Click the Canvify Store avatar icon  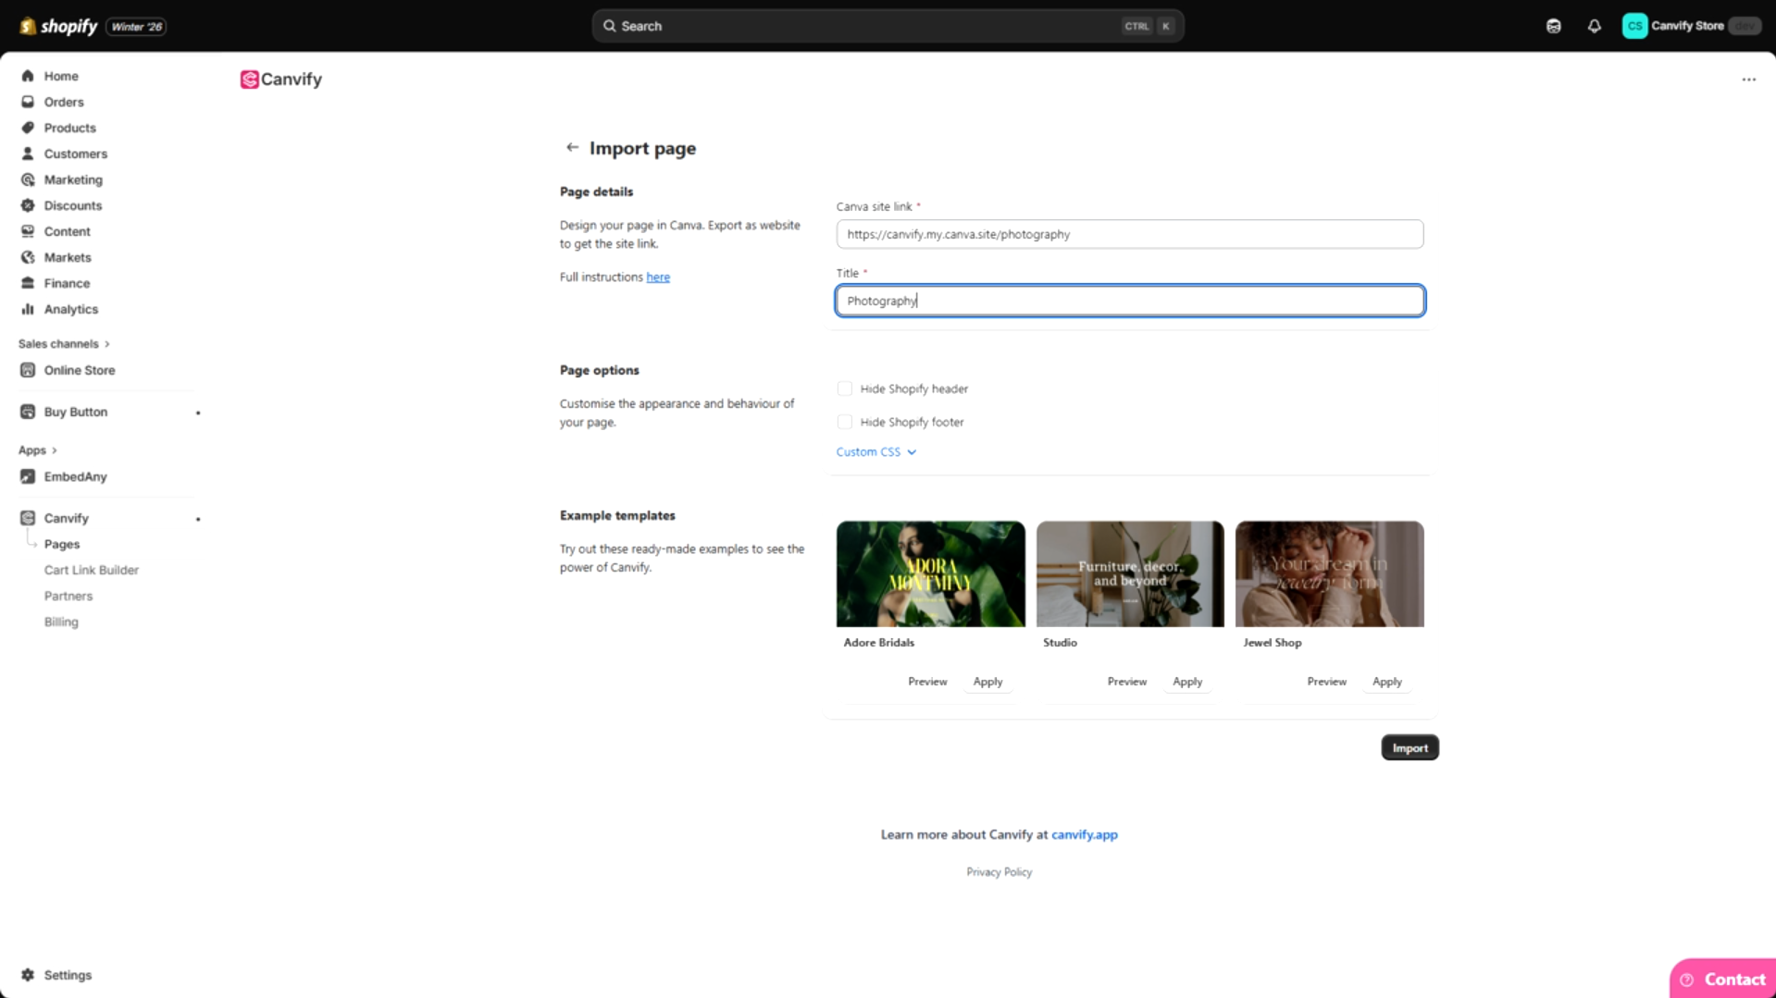[x=1634, y=26]
